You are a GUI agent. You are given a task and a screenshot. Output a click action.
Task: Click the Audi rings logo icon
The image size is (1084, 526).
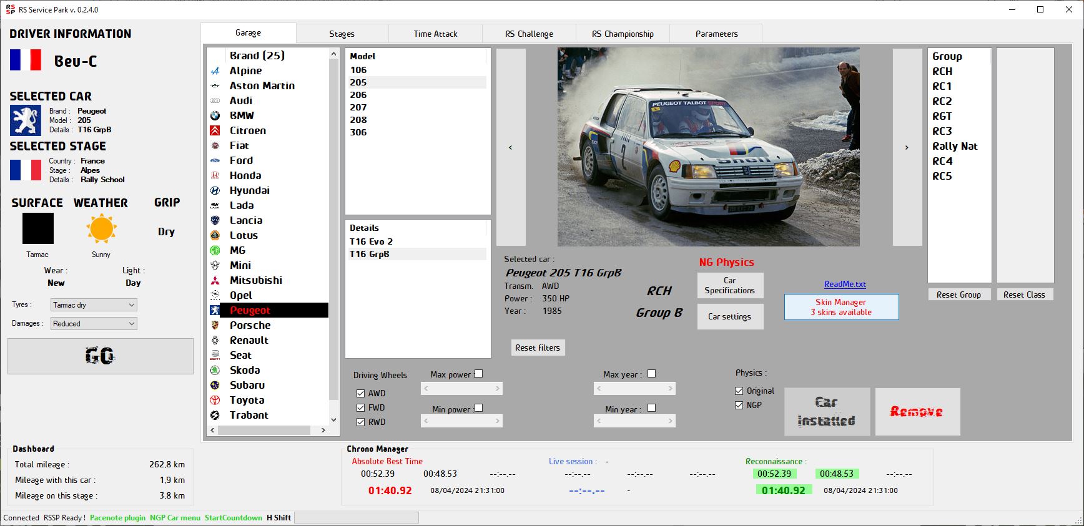(215, 100)
